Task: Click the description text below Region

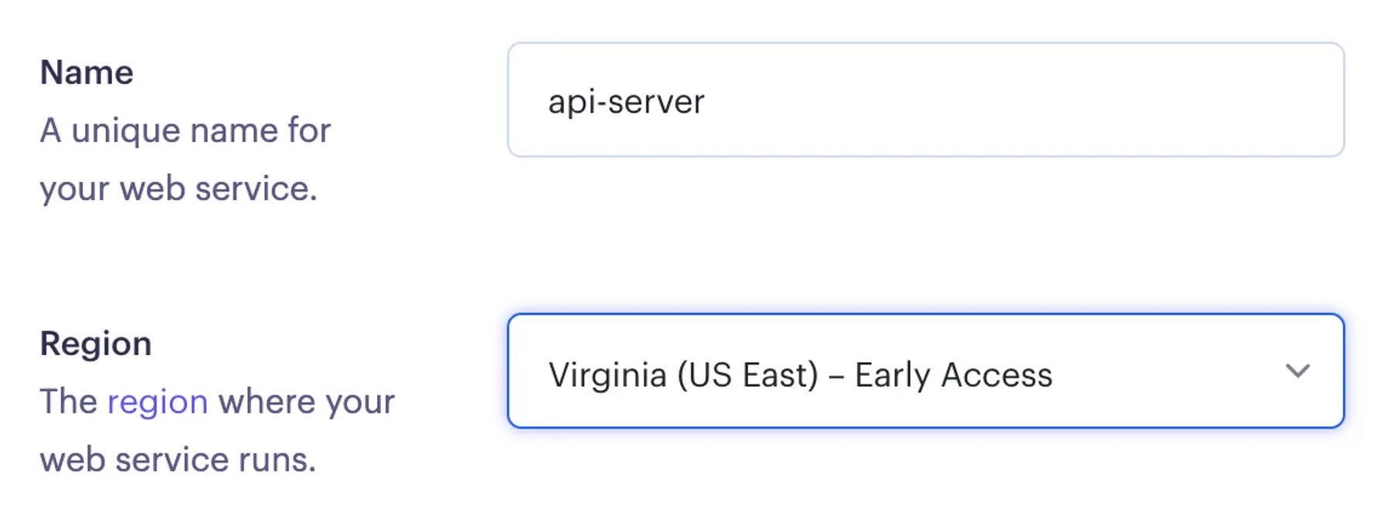Action: 216,430
